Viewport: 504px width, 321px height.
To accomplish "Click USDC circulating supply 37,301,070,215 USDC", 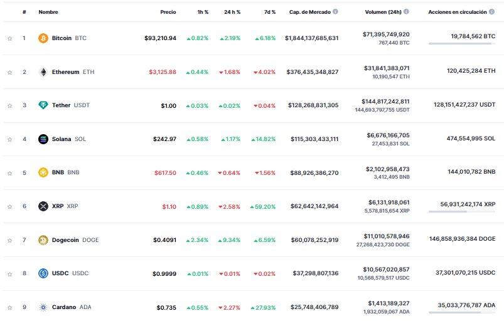I will (466, 273).
